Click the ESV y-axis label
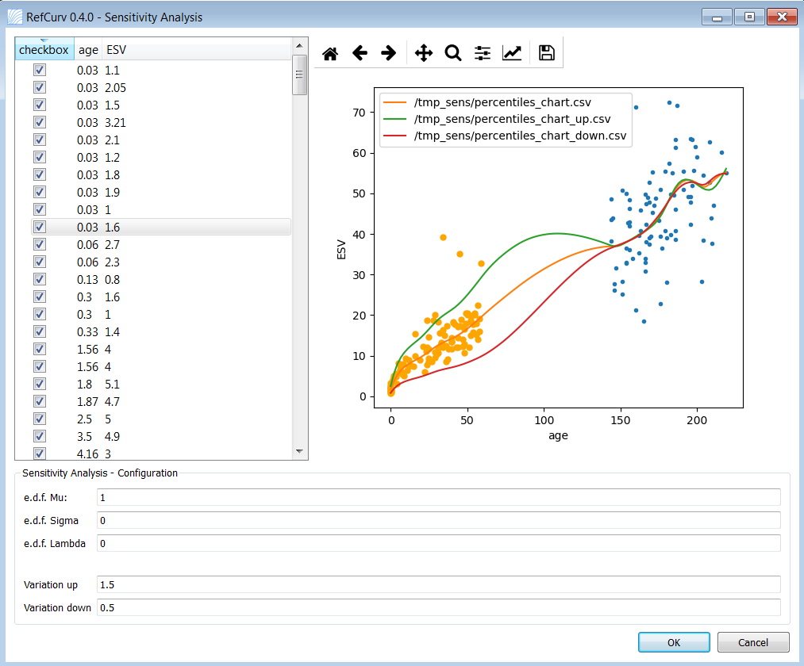 pyautogui.click(x=341, y=250)
